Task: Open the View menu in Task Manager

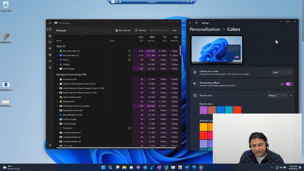Action: [175, 30]
